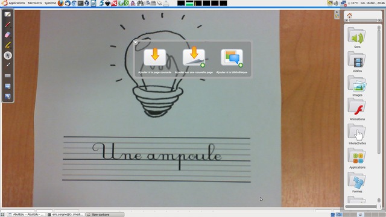Viewport: 386px width, 217px height.
Task: Open the Système menu
Action: [50, 3]
